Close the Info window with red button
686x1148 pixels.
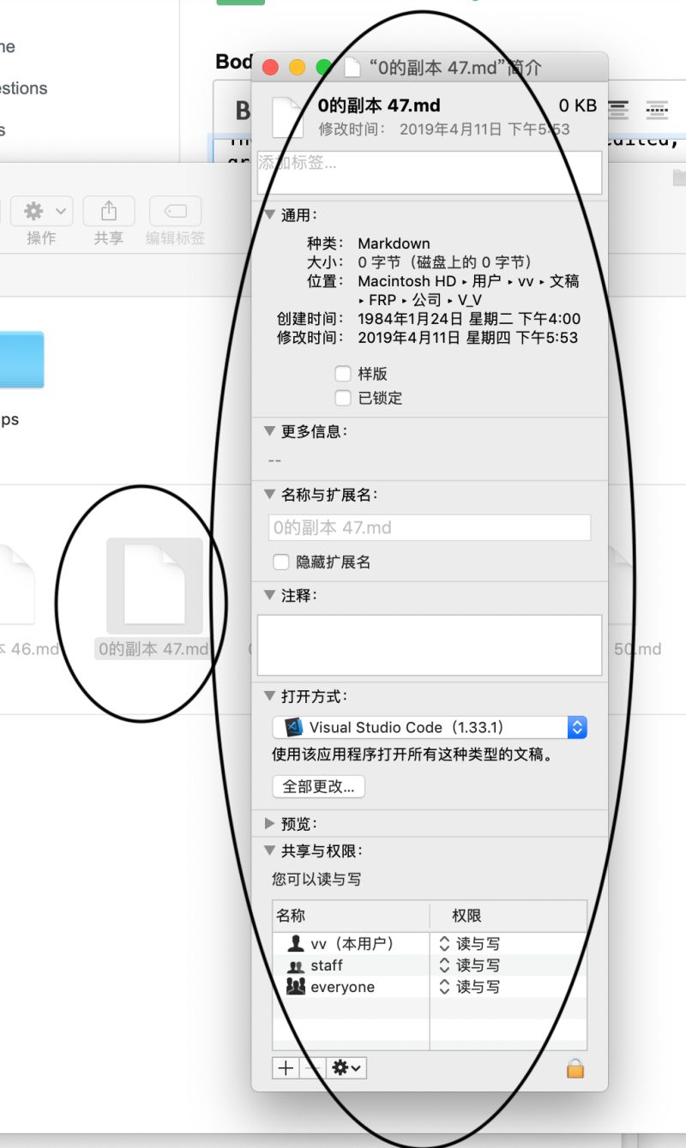270,67
